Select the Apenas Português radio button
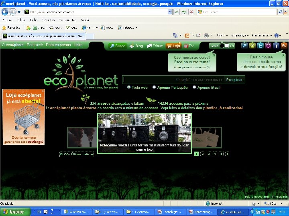The image size is (289, 216). [x=154, y=87]
